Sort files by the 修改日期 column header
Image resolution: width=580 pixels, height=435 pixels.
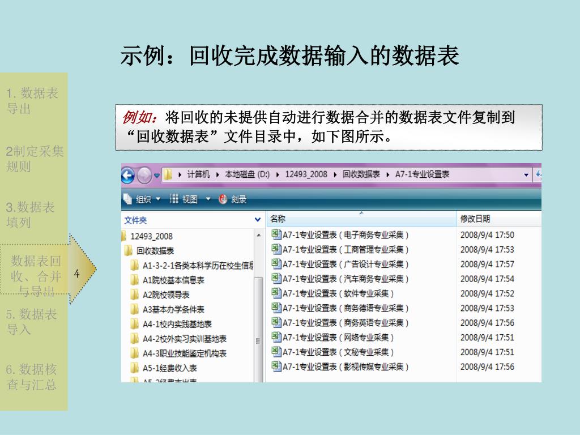point(498,219)
